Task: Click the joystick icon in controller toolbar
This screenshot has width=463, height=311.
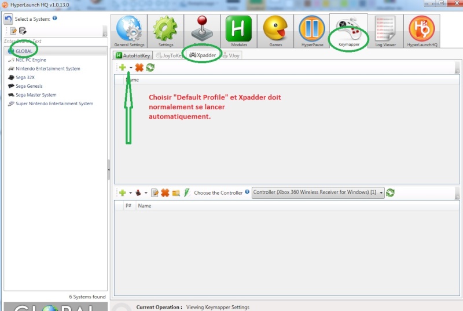Action: (x=138, y=193)
